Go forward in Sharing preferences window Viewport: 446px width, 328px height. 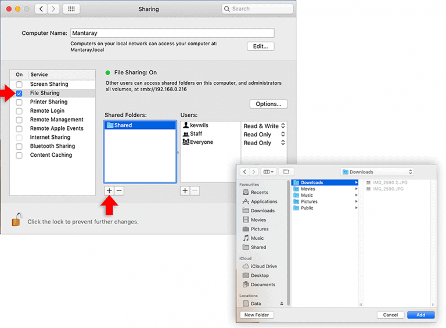[x=53, y=9]
